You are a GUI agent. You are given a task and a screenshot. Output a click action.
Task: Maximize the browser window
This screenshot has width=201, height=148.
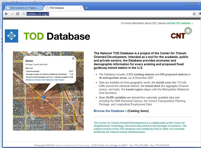193,4
